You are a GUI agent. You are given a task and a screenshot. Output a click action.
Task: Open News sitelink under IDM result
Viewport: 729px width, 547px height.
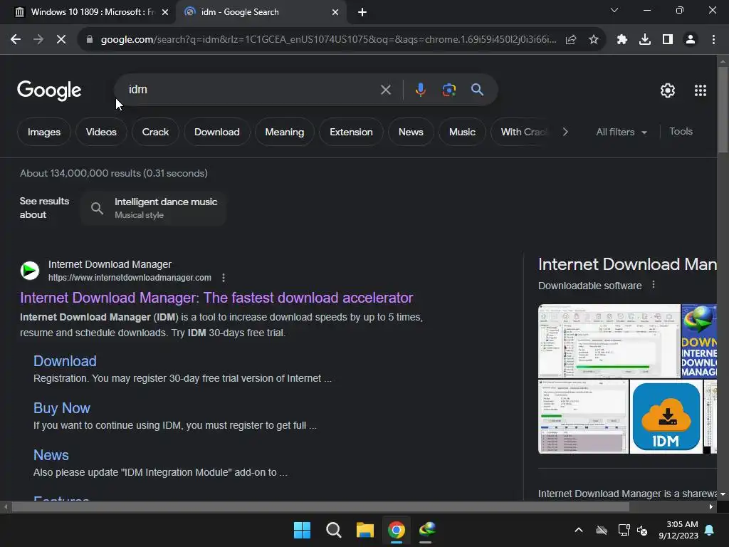pyautogui.click(x=51, y=455)
